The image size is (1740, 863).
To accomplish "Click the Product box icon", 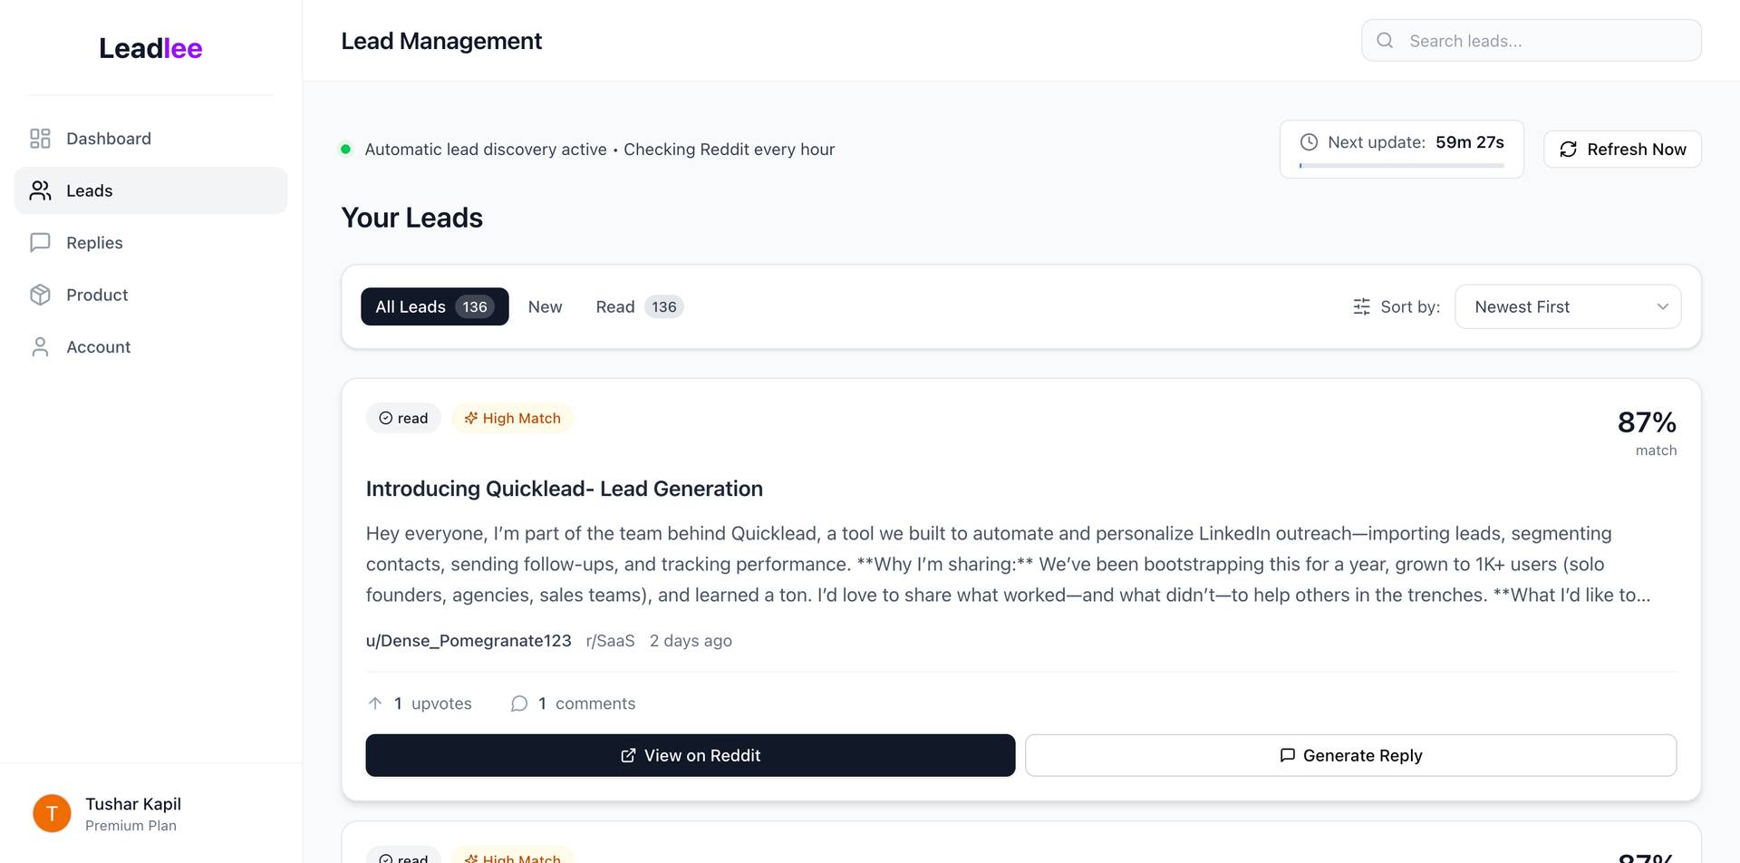I will tap(40, 295).
